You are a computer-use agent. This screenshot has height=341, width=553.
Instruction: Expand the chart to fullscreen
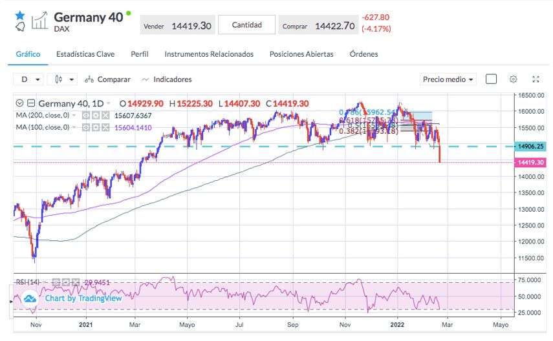(536, 79)
